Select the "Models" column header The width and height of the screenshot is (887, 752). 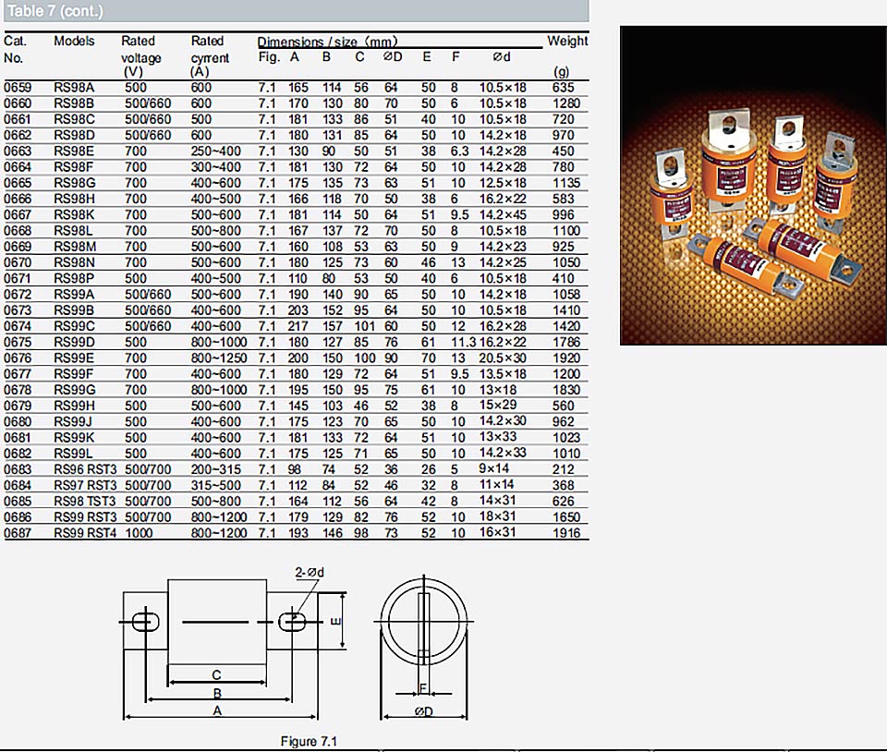pyautogui.click(x=74, y=41)
